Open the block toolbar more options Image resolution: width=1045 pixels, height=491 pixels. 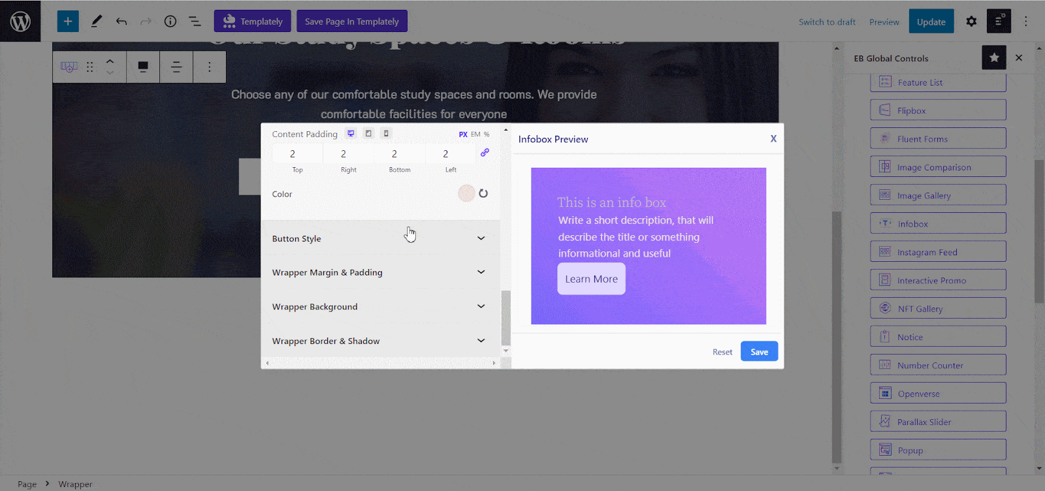[x=210, y=67]
